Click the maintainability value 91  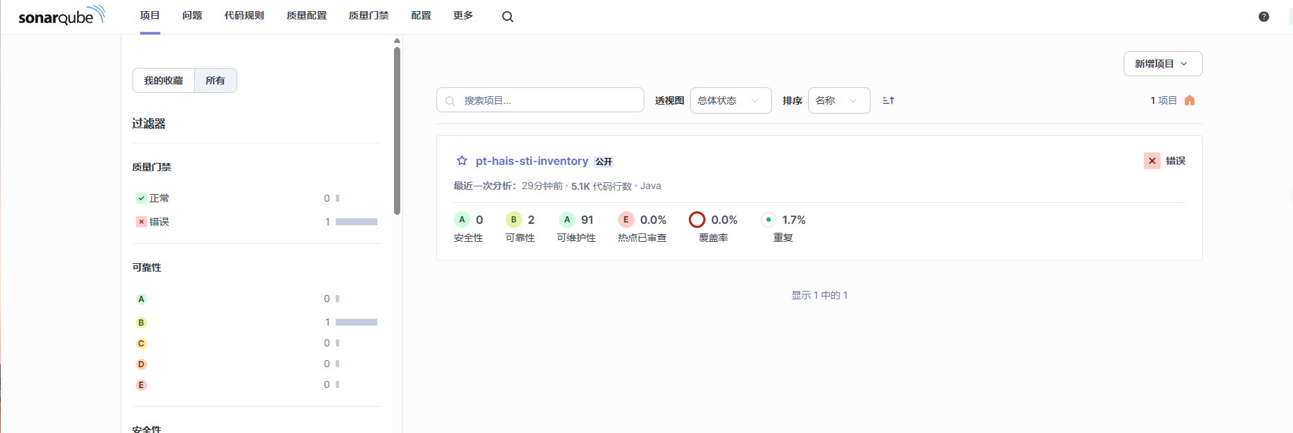pos(588,220)
